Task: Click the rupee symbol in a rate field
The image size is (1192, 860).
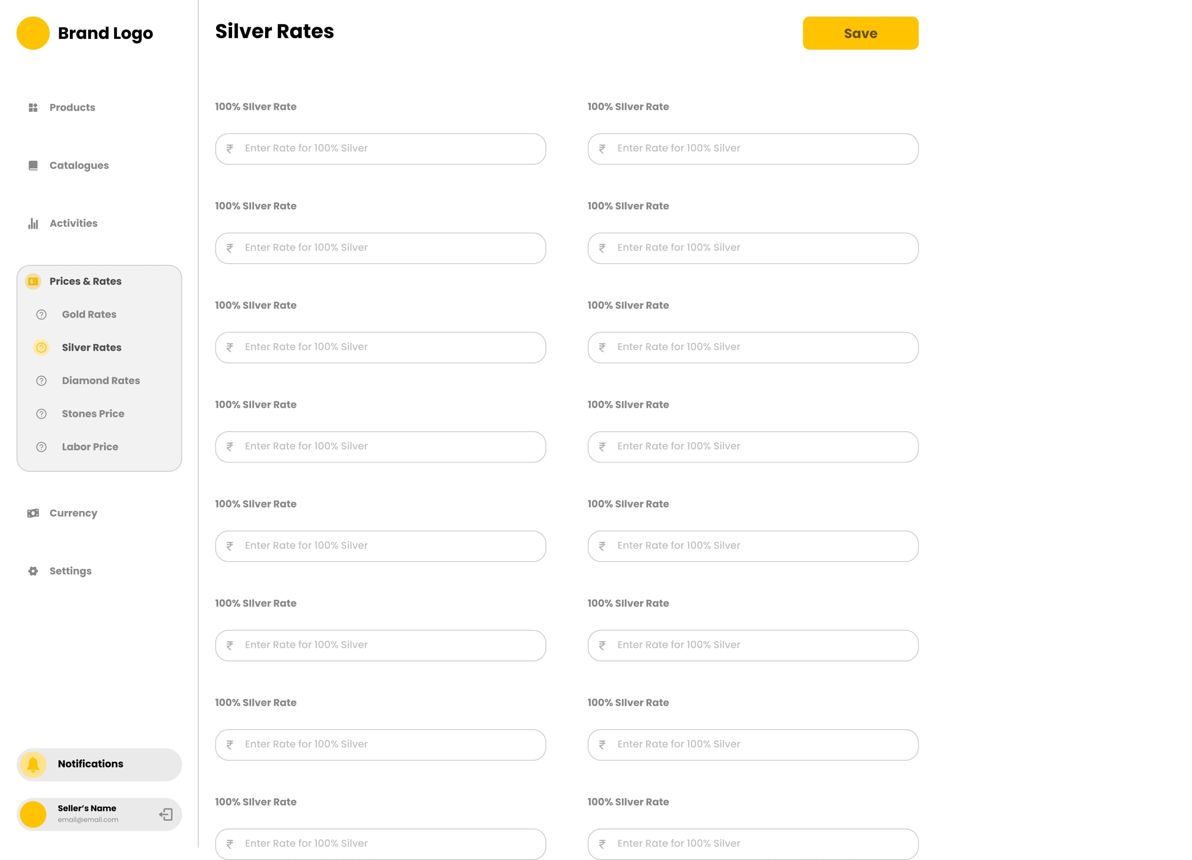Action: tap(230, 149)
